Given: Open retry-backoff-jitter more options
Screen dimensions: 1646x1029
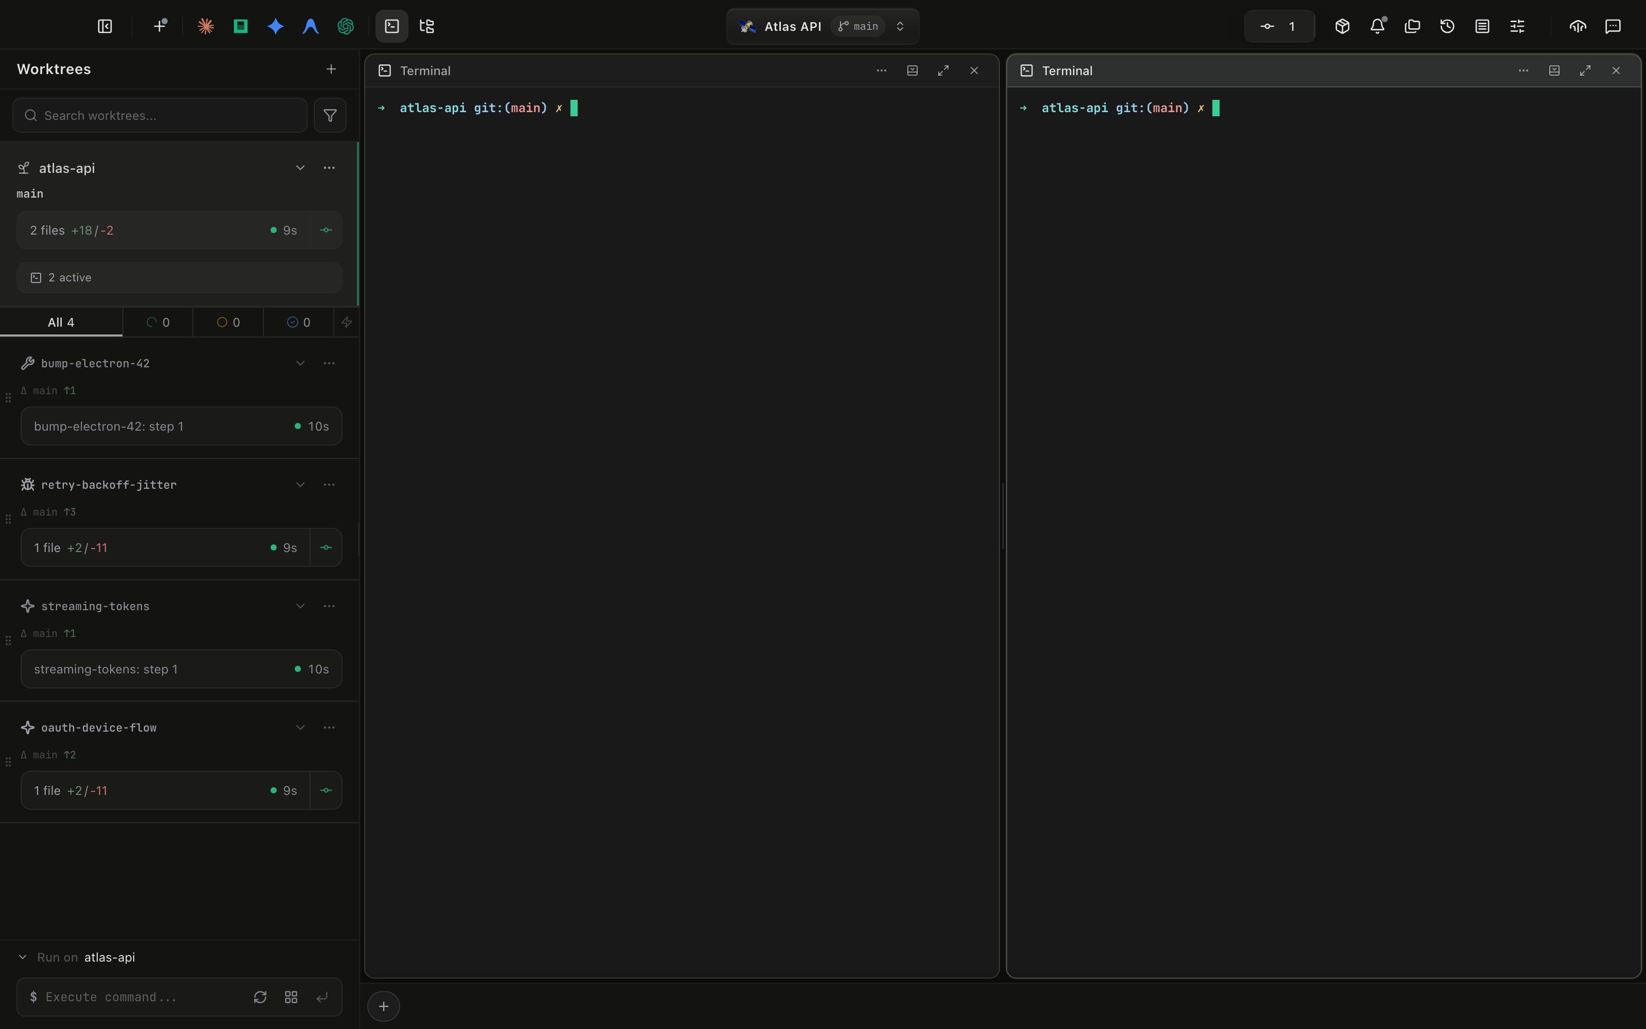Looking at the screenshot, I should coord(329,485).
